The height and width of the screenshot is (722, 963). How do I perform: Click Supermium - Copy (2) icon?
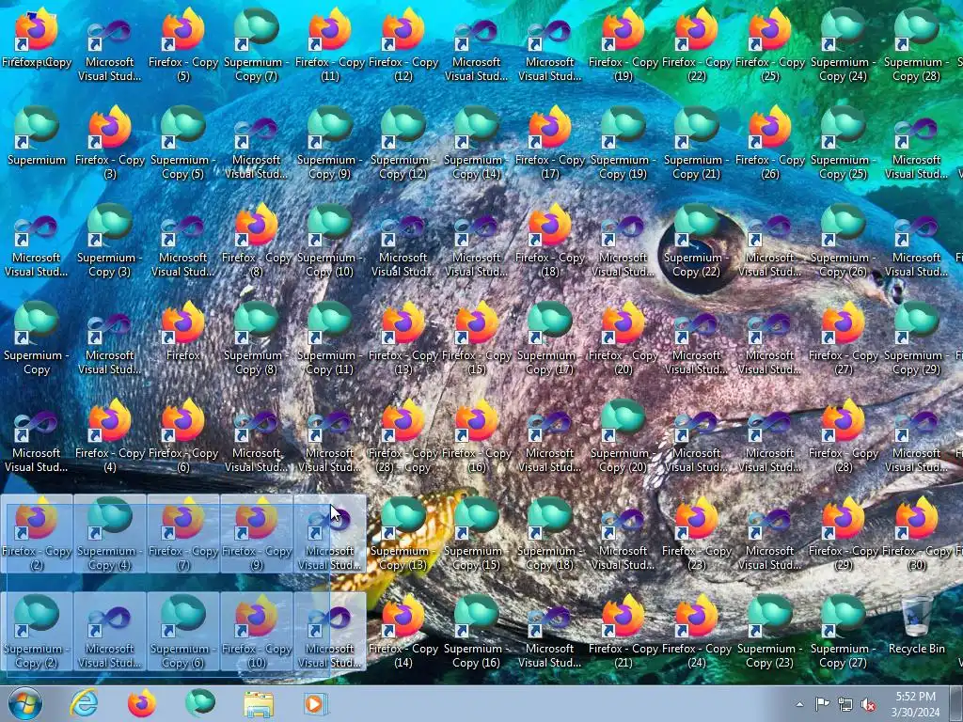pos(37,631)
